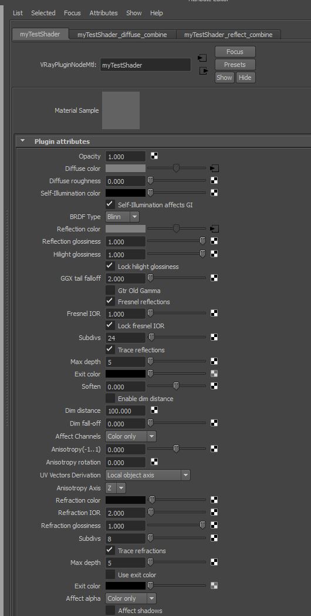Screen dimensions: 311x616
Task: Switch to myTestShader_diffuse_combine tab
Action: [122, 35]
